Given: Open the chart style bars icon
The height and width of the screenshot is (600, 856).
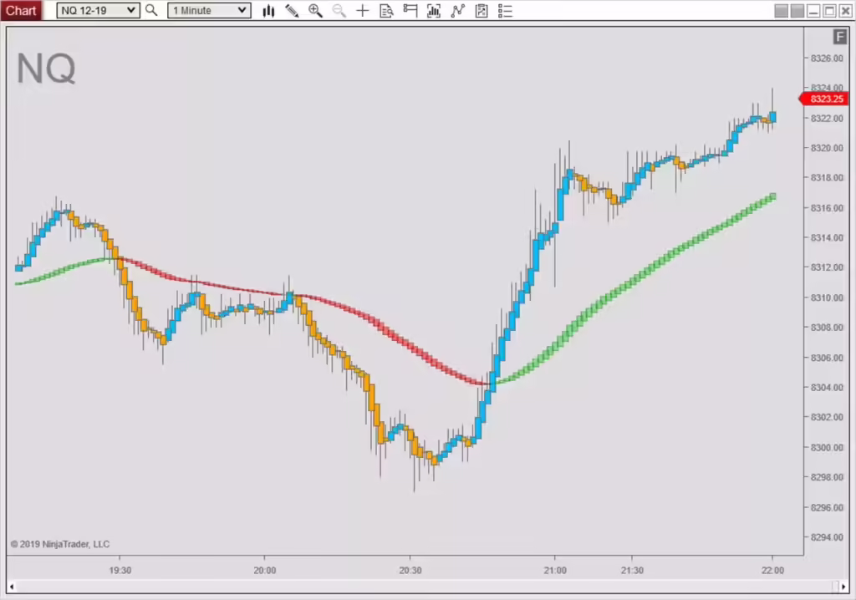Looking at the screenshot, I should [x=268, y=11].
